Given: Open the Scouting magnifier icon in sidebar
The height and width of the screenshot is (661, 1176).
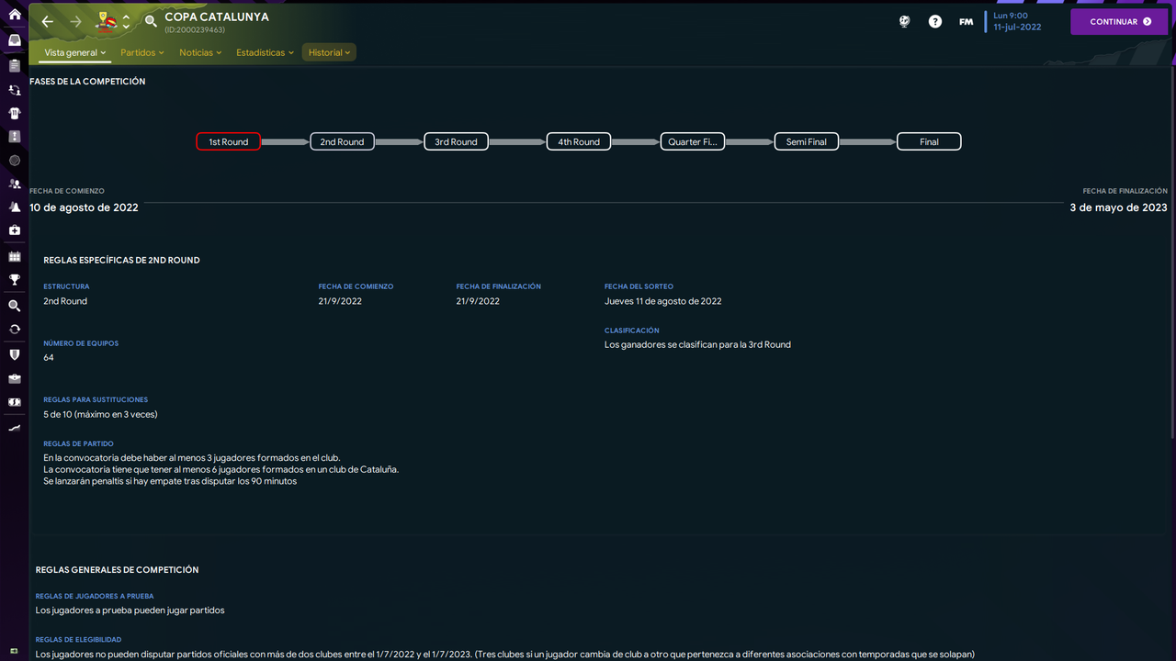Looking at the screenshot, I should click(x=14, y=306).
